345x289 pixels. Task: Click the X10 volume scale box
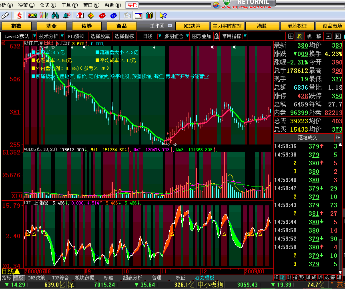pyautogui.click(x=17, y=196)
